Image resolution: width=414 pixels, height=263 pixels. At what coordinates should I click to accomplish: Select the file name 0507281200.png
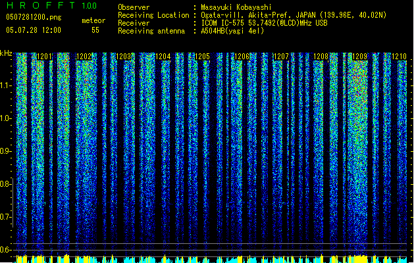coord(34,17)
